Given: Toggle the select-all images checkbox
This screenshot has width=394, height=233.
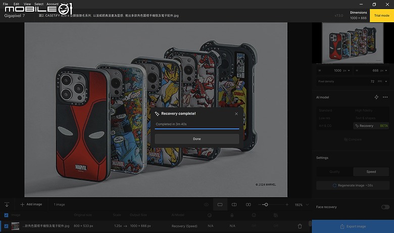Looking at the screenshot, I should click(6, 215).
